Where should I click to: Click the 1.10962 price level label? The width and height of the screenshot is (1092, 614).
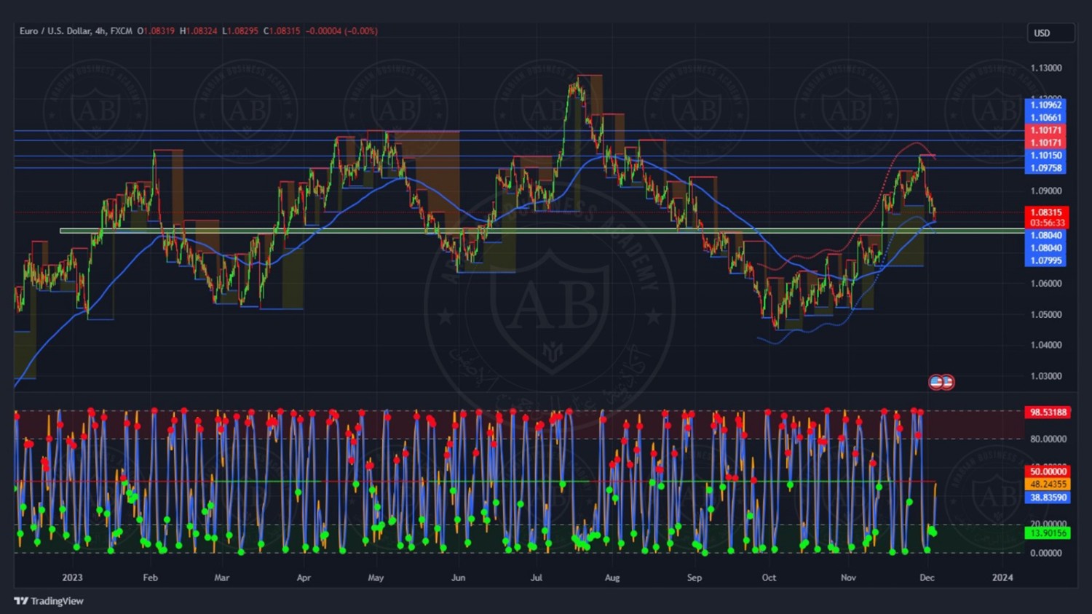pos(1045,105)
